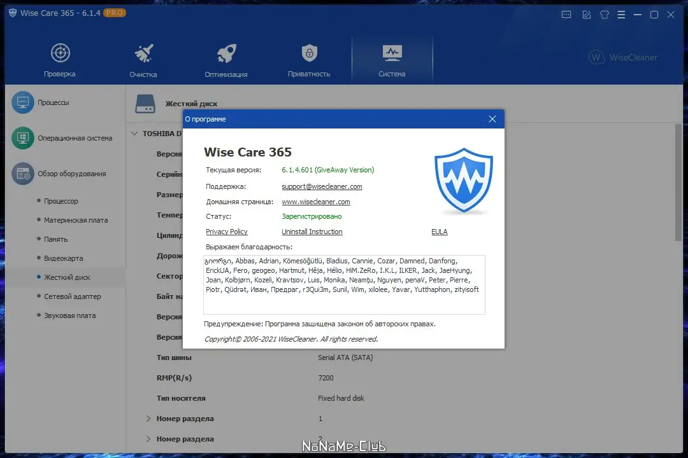Click the version text 6.1.4.601 (GiveAway Version)
This screenshot has height=458, width=688.
(x=328, y=170)
